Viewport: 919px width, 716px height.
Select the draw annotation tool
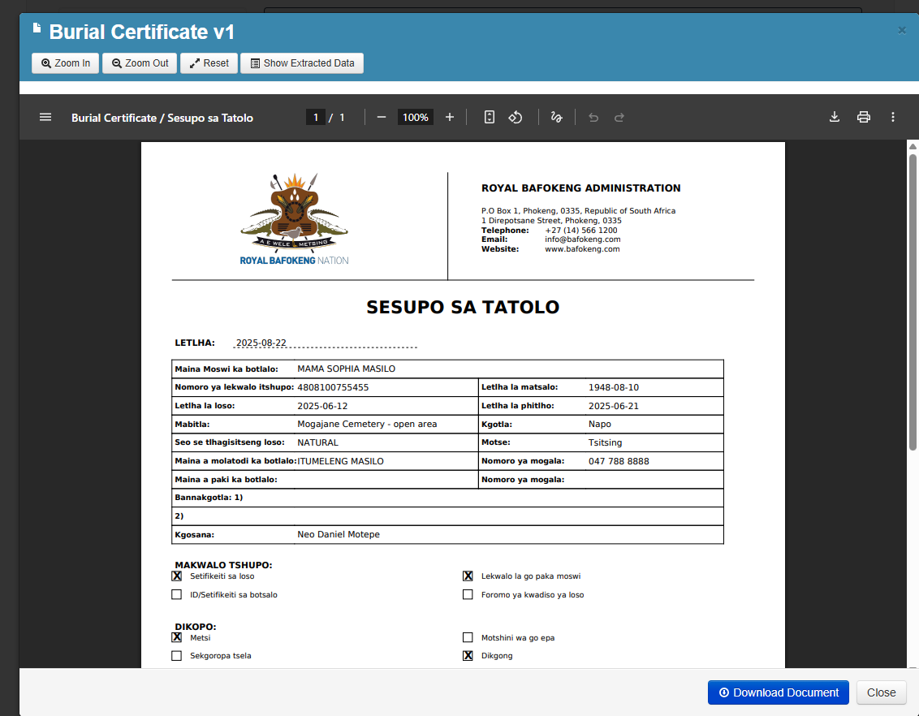click(x=556, y=117)
